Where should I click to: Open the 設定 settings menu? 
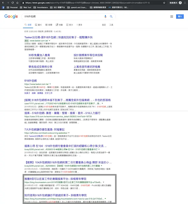point(104,25)
